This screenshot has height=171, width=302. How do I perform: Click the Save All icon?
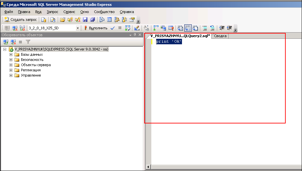coord(93,20)
